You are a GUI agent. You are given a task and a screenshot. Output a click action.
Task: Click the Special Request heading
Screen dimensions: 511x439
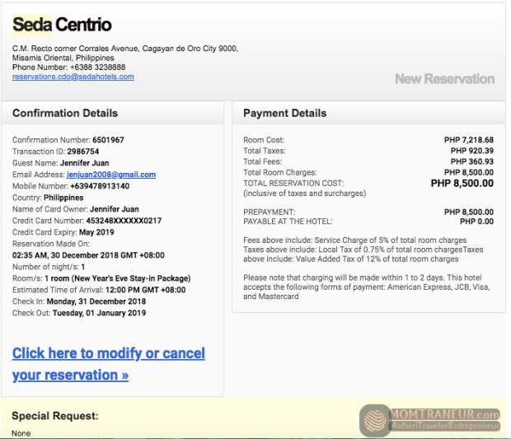tap(55, 416)
